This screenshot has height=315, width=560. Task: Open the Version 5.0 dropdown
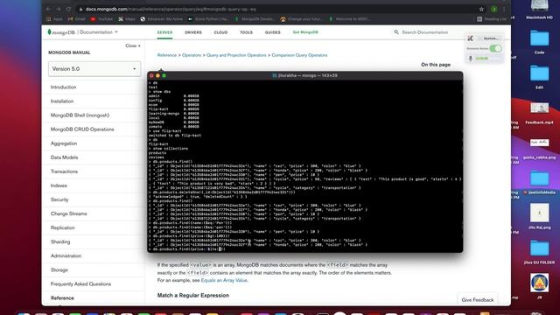[x=94, y=69]
